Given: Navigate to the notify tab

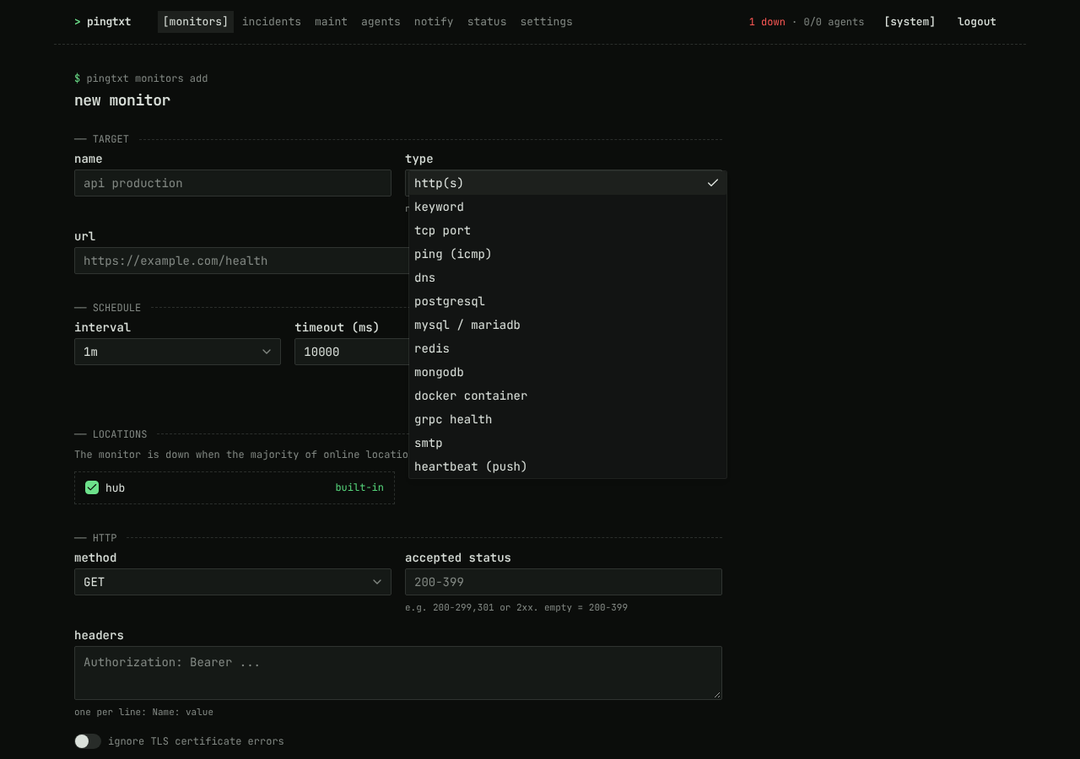Looking at the screenshot, I should tap(434, 22).
